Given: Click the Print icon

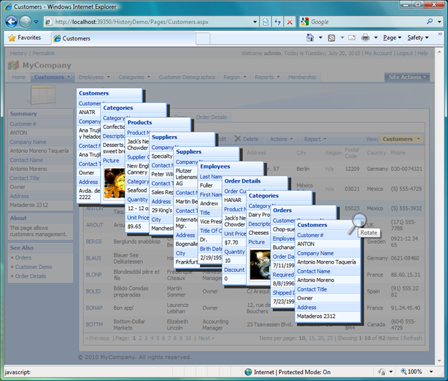Looking at the screenshot, I should 366,38.
